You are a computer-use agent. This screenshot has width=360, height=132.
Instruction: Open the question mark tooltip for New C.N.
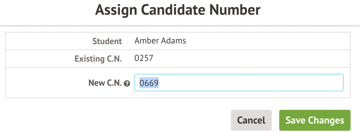tap(127, 84)
